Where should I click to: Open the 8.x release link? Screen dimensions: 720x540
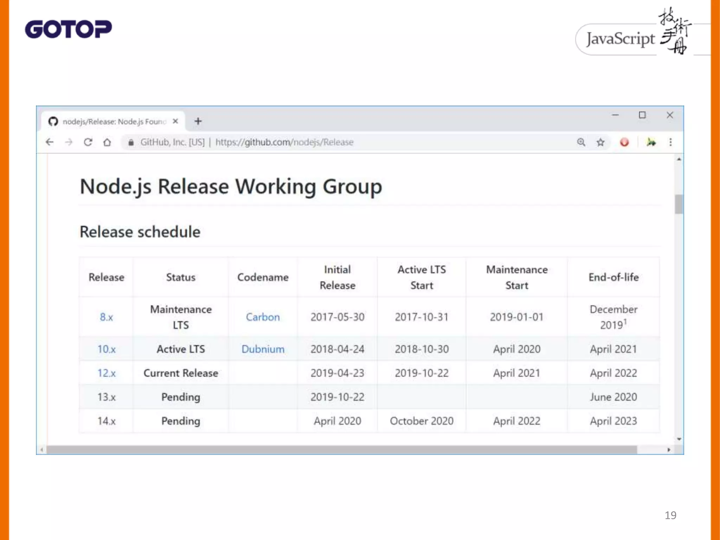pyautogui.click(x=106, y=317)
